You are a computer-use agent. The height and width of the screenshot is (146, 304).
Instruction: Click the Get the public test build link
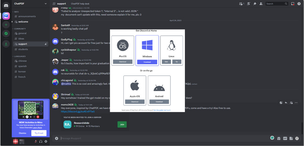[162, 110]
